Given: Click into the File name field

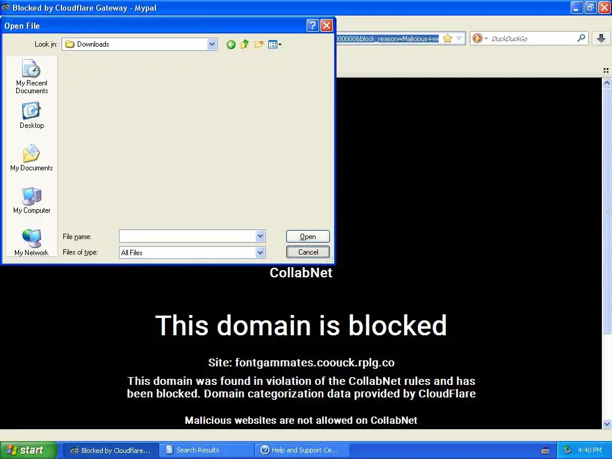Looking at the screenshot, I should tap(187, 236).
